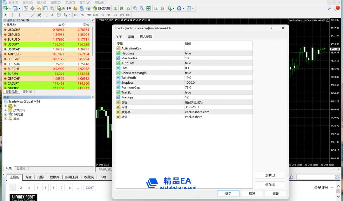Image resolution: width=343 pixels, height=201 pixels.
Task: Select the crosshair cursor tool
Action: pyautogui.click(x=12, y=15)
